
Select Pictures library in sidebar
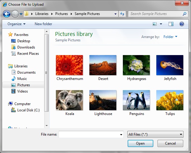point(24,85)
